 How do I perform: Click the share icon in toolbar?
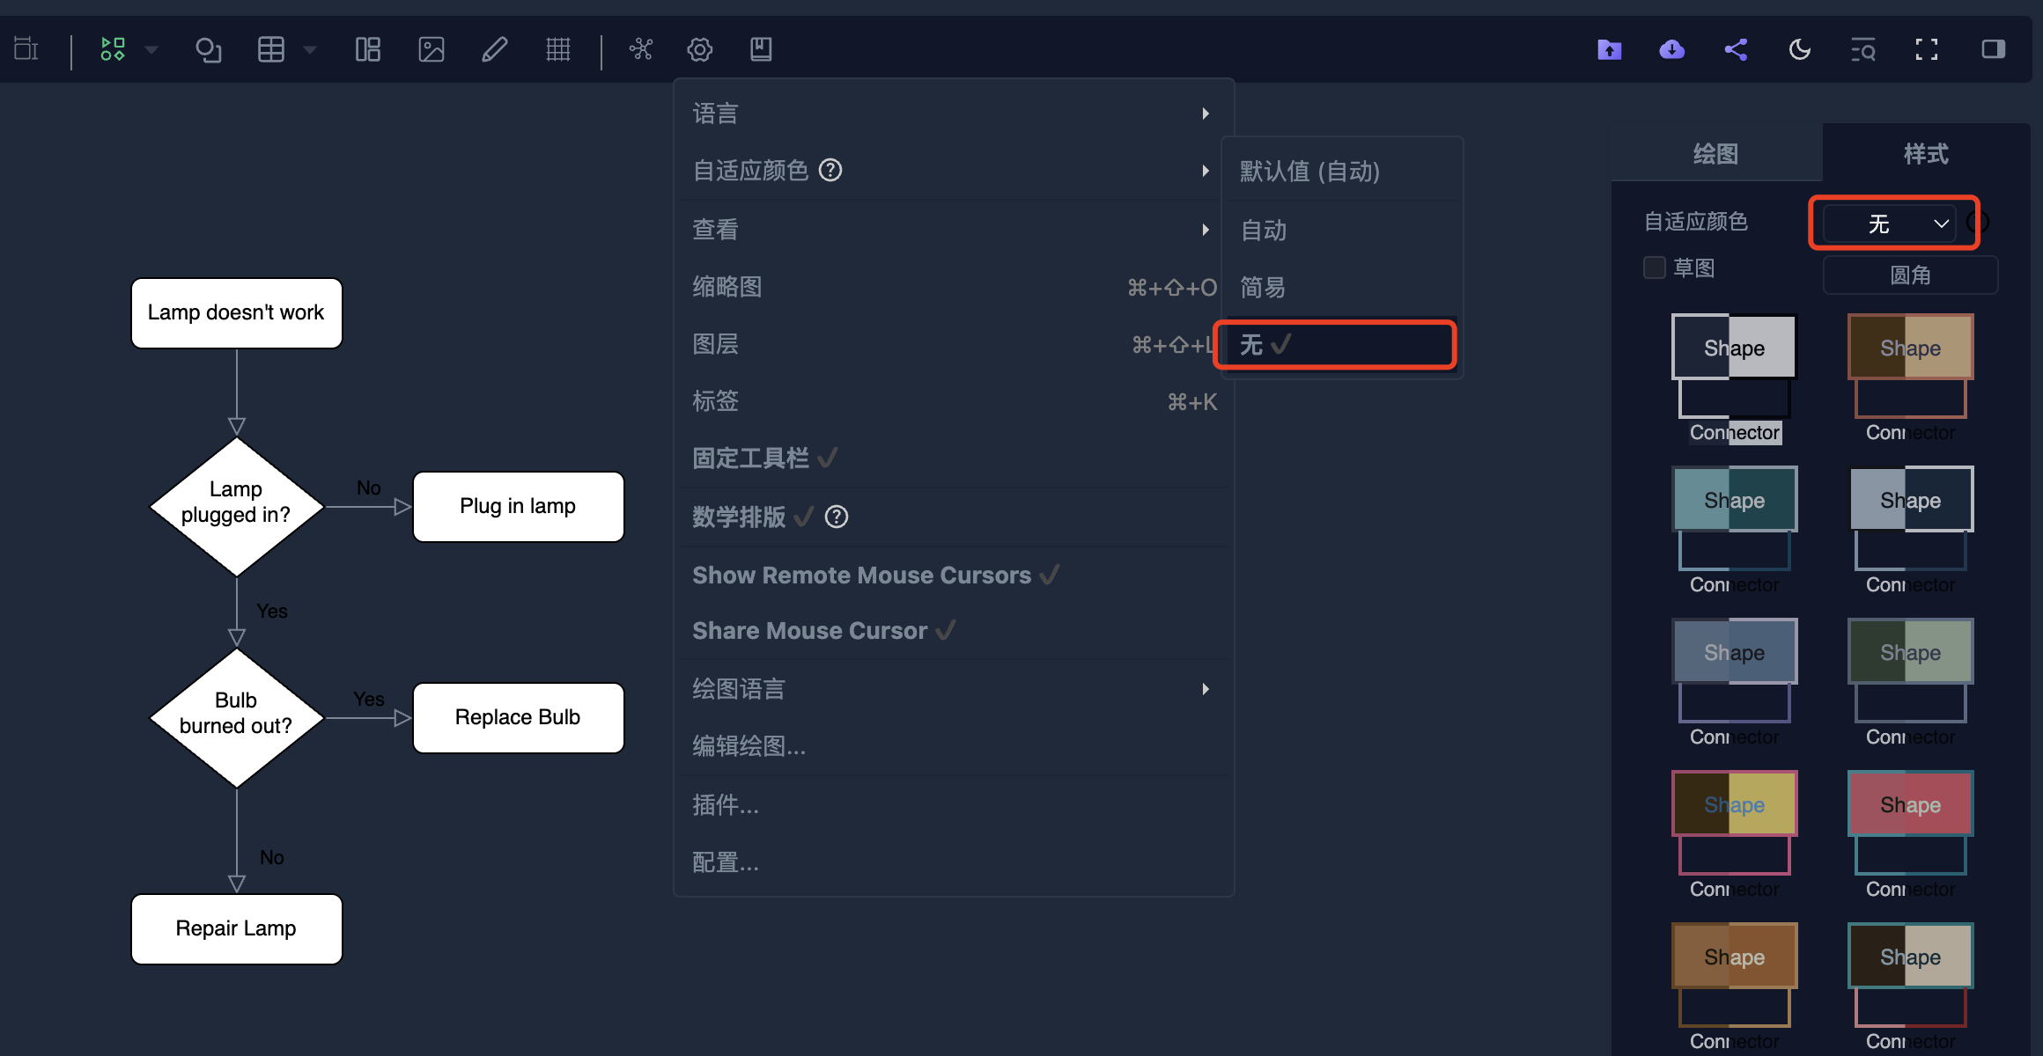1736,49
